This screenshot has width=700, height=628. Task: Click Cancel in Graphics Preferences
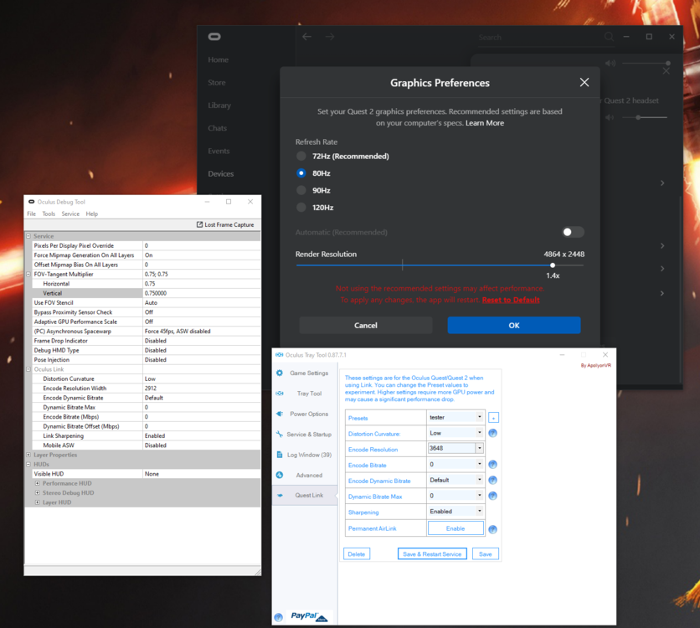[x=366, y=326]
